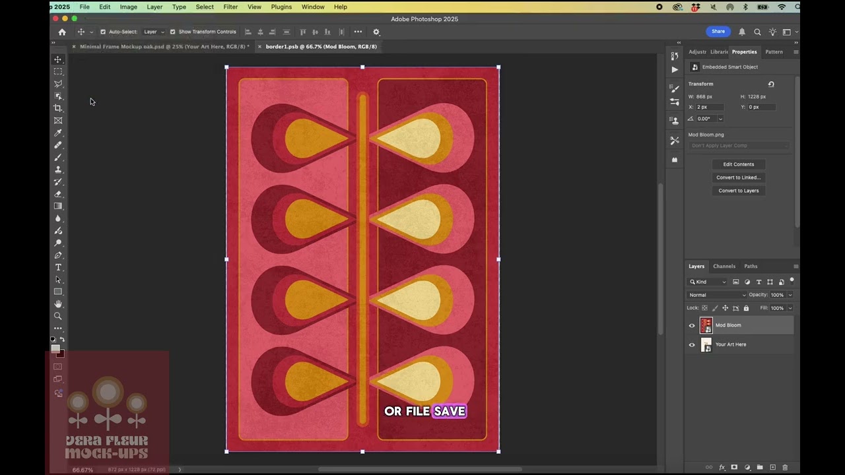Image resolution: width=845 pixels, height=475 pixels.
Task: Expand the Opacity slider dropdown
Action: pos(790,295)
